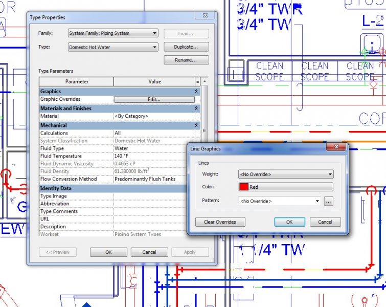Screen dimensions: 386x307
Task: Select the Workset row in parameters
Action: click(x=113, y=234)
